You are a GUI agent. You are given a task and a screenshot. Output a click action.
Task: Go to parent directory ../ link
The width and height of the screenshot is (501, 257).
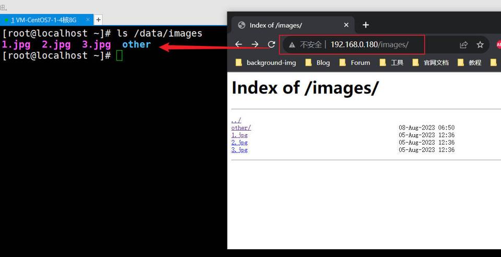tap(236, 120)
